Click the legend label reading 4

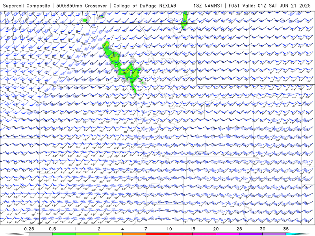(x=122, y=229)
